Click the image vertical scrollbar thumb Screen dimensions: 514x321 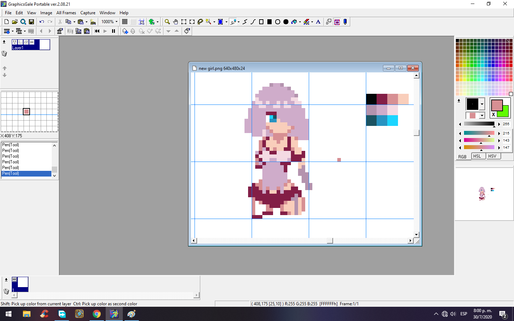coord(416,133)
